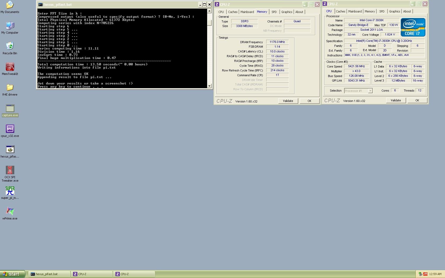445x278 pixels.
Task: Open Mainboard tab in Memory CPU-Z window
Action: click(247, 12)
